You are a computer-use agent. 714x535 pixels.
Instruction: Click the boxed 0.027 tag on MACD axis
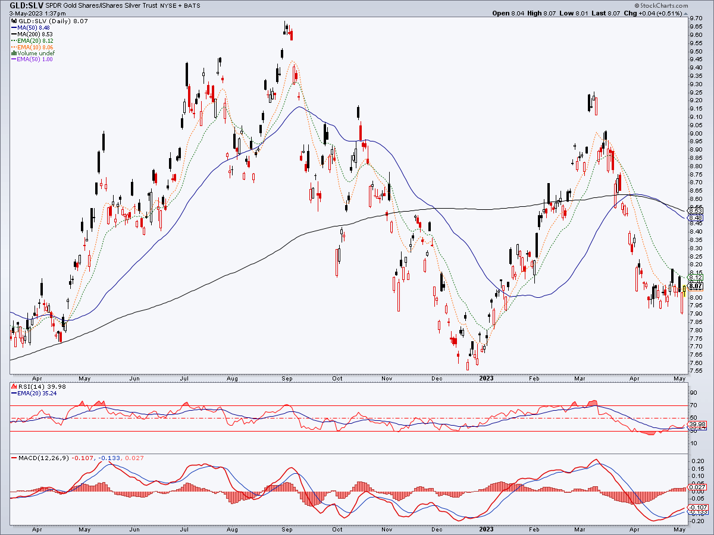tap(697, 487)
